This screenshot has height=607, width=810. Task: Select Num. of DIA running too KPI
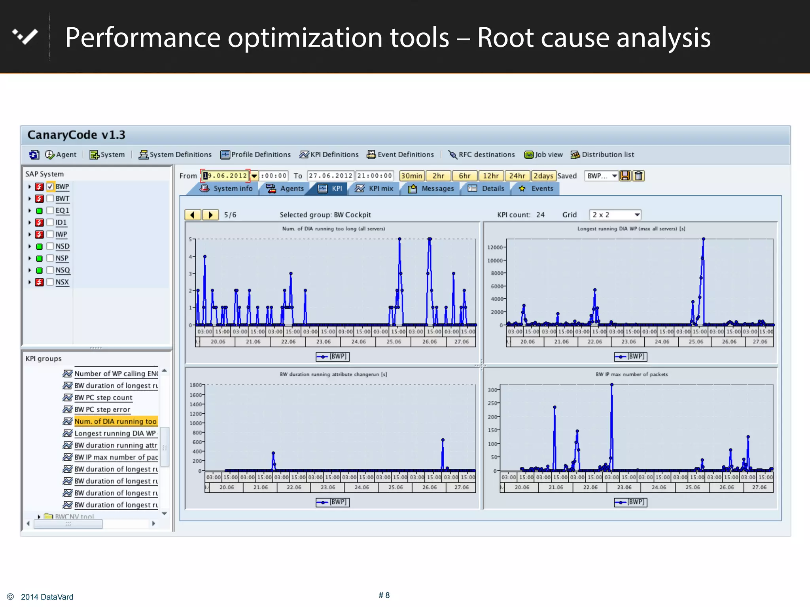click(115, 421)
